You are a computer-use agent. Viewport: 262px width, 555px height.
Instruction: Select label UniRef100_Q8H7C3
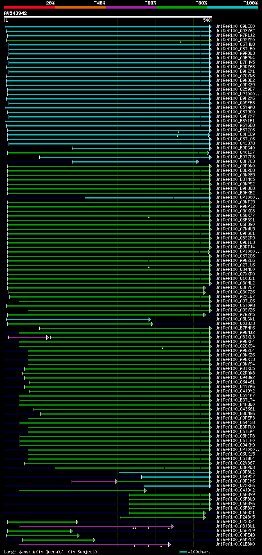pos(235,162)
